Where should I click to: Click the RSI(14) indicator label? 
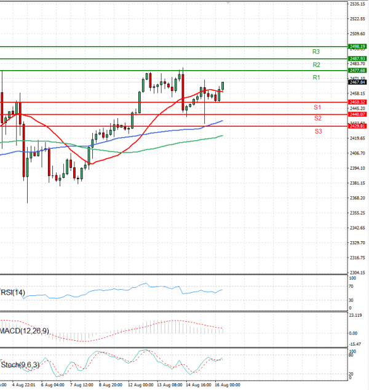pos(13,292)
